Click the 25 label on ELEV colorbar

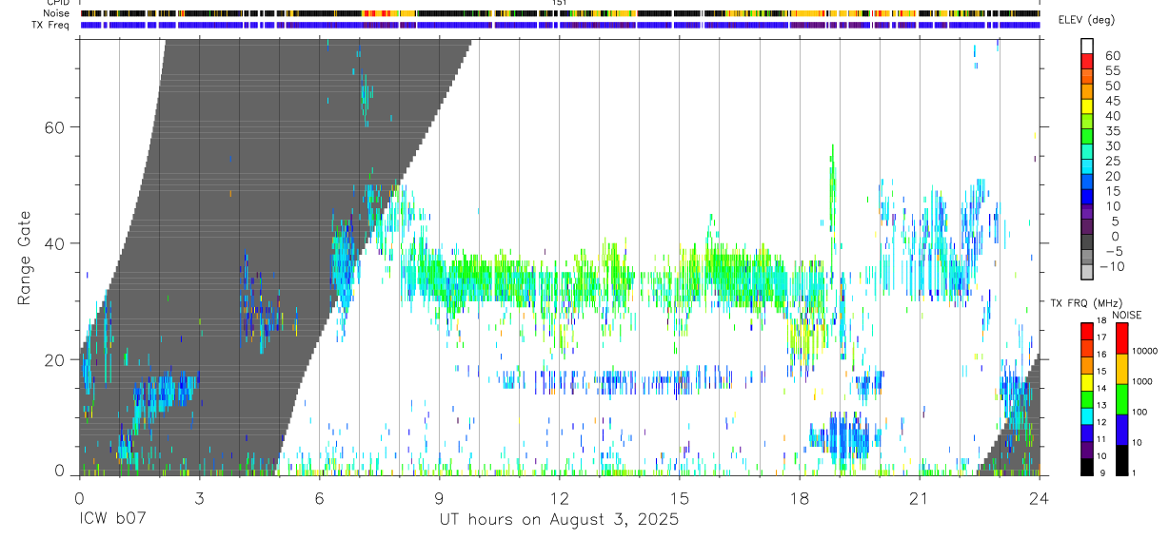click(x=1113, y=161)
